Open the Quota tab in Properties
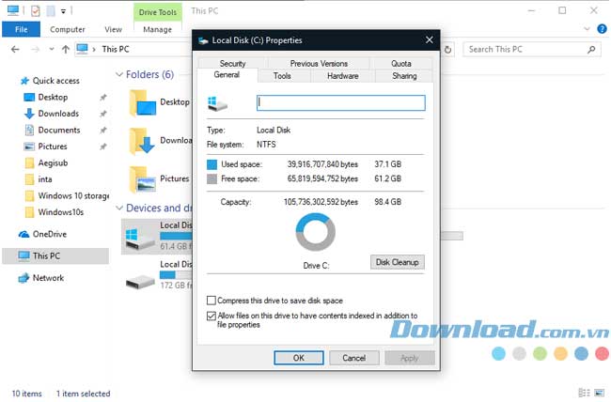The height and width of the screenshot is (402, 611). 401,63
